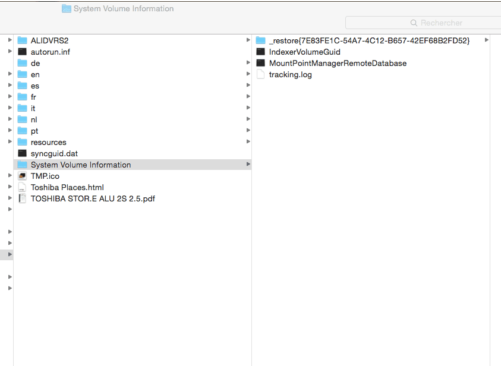
Task: Click the TMP.ico image icon
Action: [22, 176]
